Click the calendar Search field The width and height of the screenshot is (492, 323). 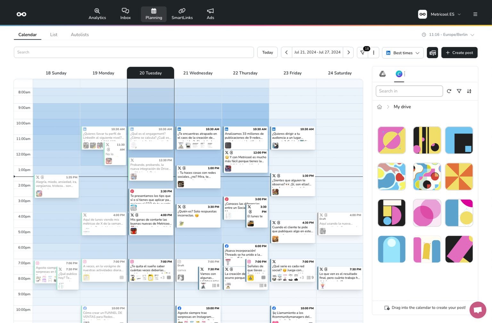pyautogui.click(x=134, y=52)
